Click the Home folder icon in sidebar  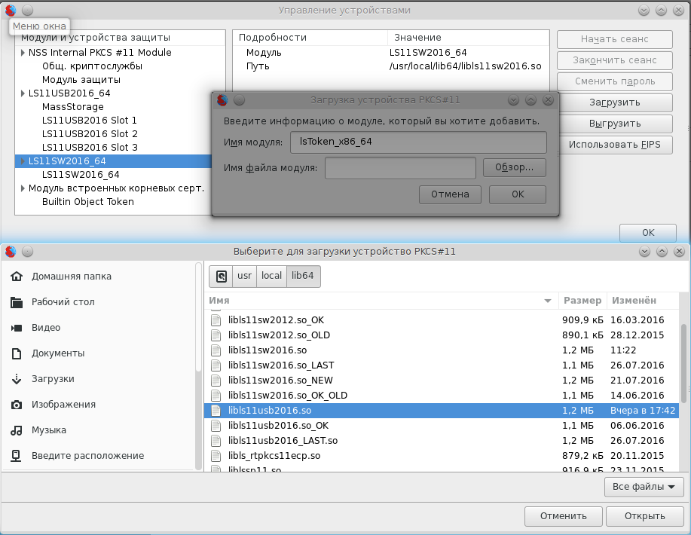[17, 277]
